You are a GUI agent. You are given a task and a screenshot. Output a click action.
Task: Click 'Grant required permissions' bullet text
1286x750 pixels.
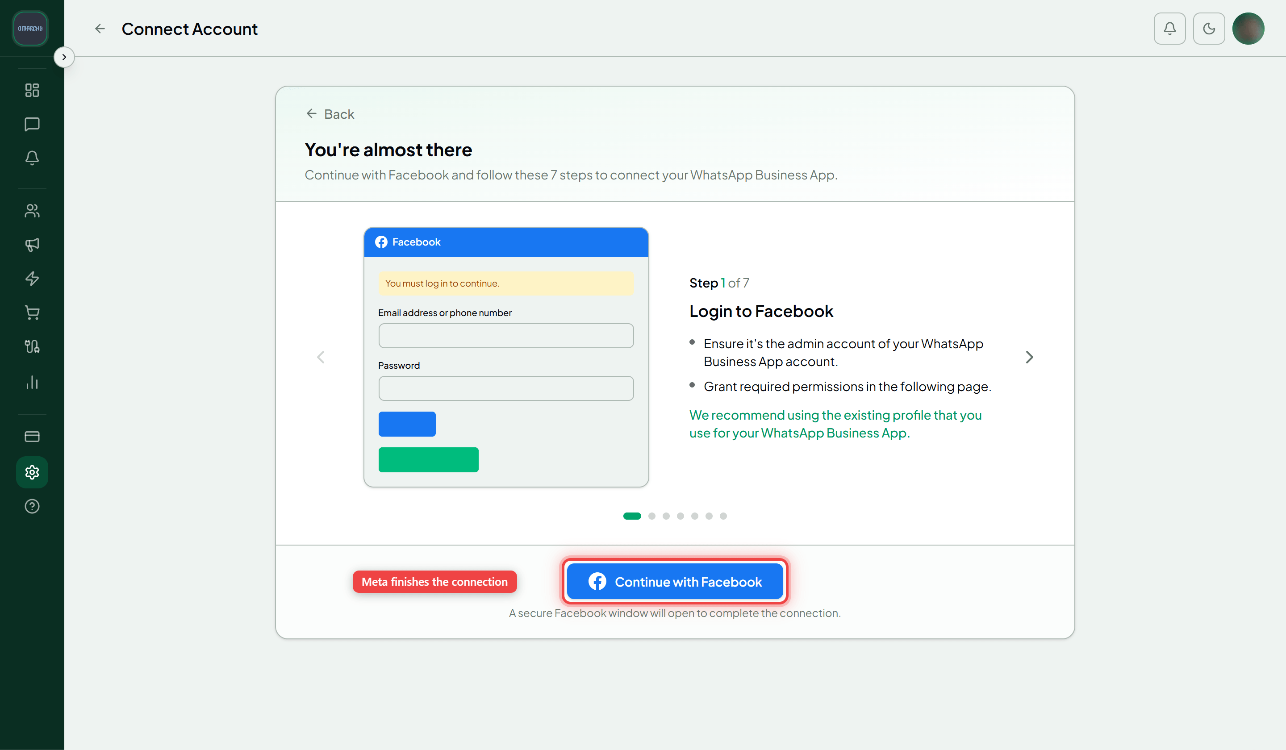pyautogui.click(x=847, y=386)
